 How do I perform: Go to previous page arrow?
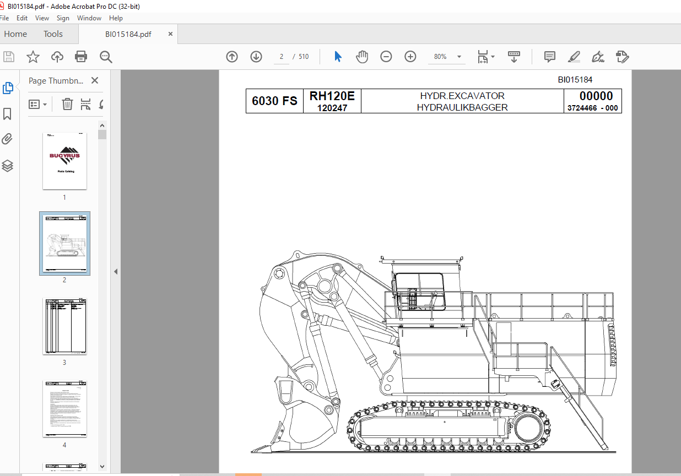232,57
